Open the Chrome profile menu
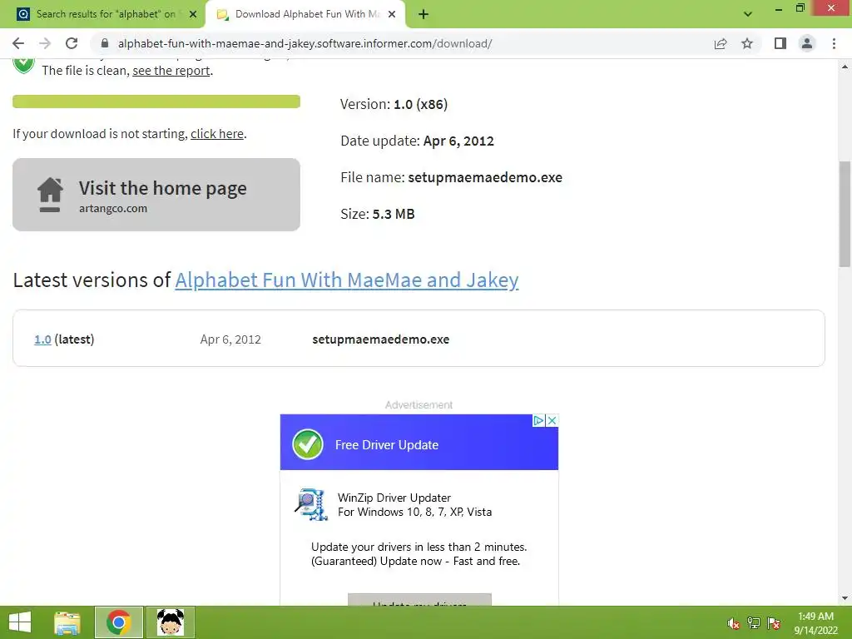Image resolution: width=852 pixels, height=639 pixels. coord(807,43)
